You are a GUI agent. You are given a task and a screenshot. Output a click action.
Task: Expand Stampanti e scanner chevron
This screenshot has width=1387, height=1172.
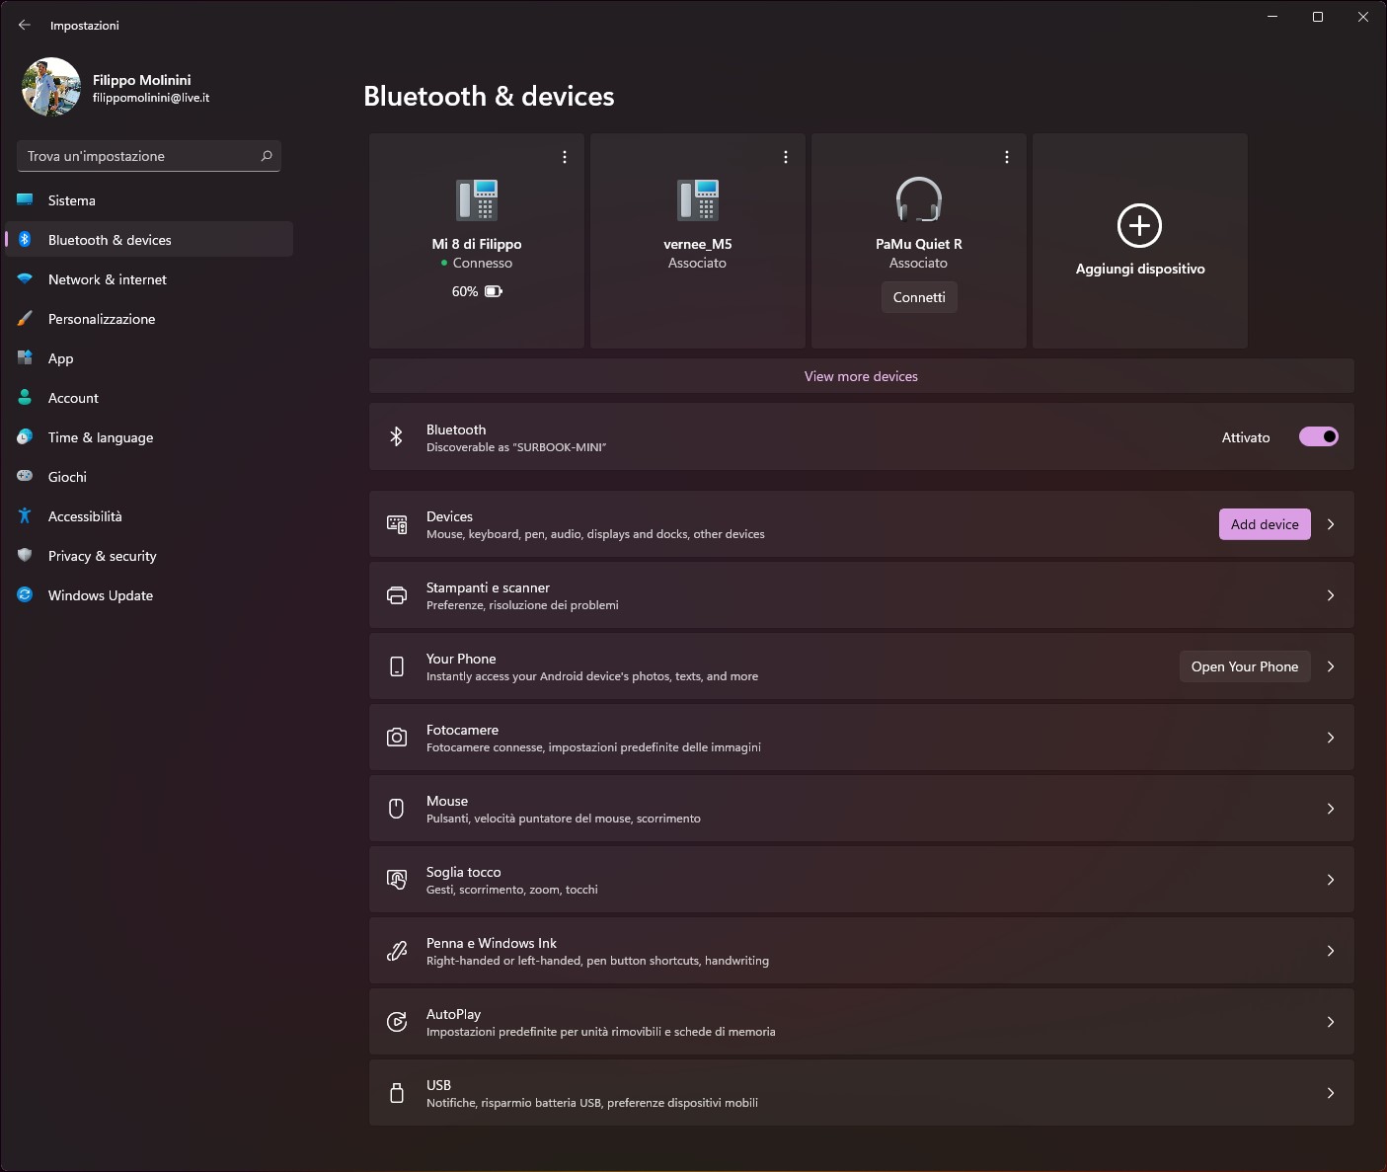[x=1331, y=595]
